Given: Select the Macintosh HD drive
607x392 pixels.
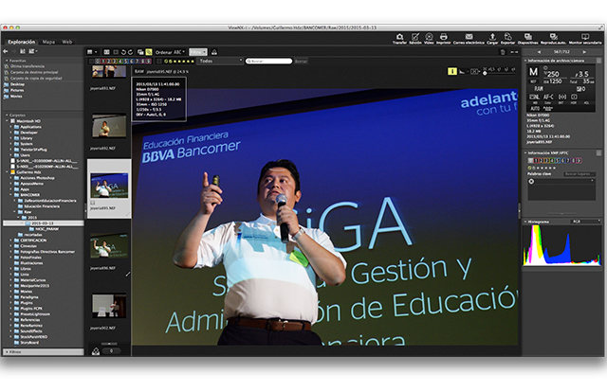Looking at the screenshot, I should pyautogui.click(x=28, y=121).
